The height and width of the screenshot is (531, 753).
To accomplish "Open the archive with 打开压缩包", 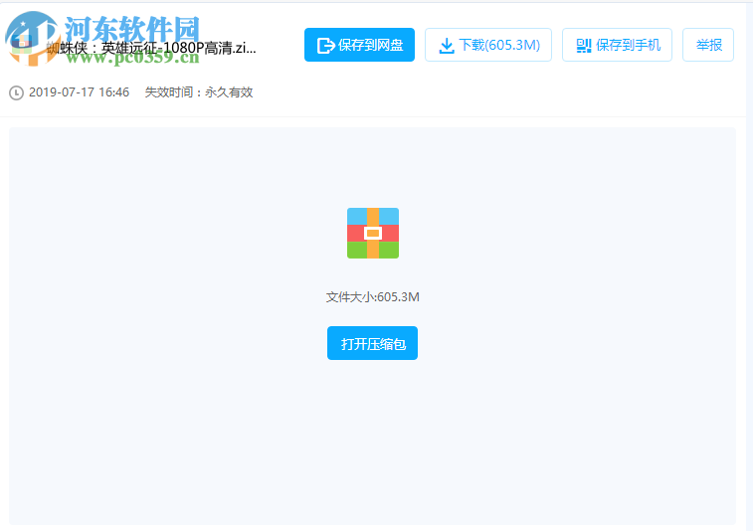I will 372,343.
